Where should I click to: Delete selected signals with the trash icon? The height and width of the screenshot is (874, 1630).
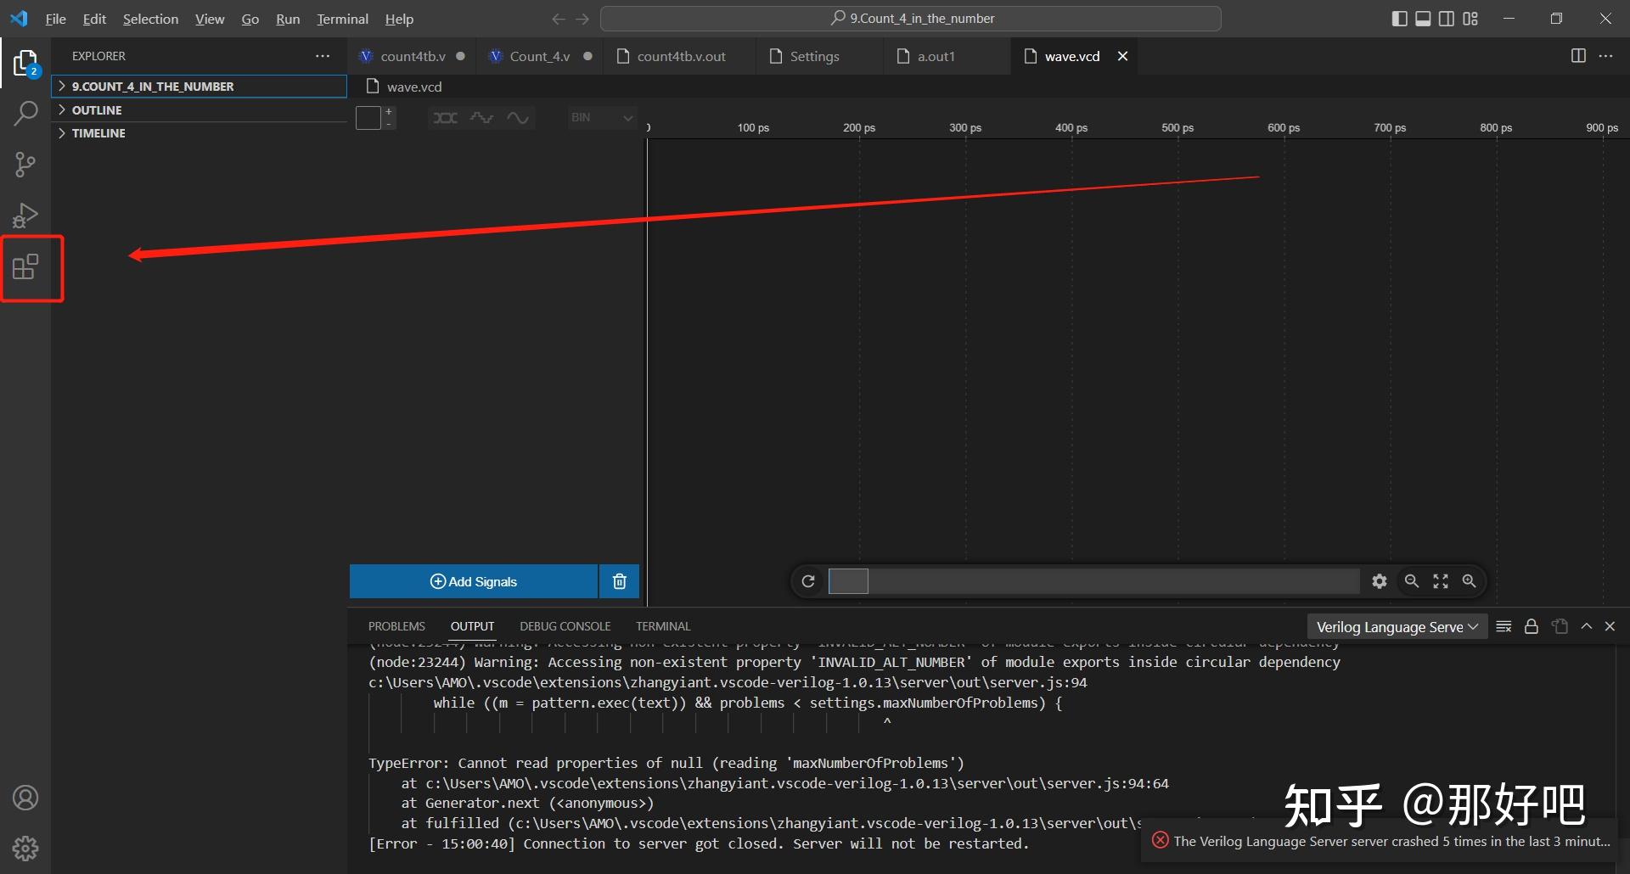point(618,581)
